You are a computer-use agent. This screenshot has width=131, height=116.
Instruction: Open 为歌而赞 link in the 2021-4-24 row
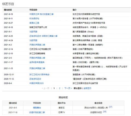pos(33,40)
